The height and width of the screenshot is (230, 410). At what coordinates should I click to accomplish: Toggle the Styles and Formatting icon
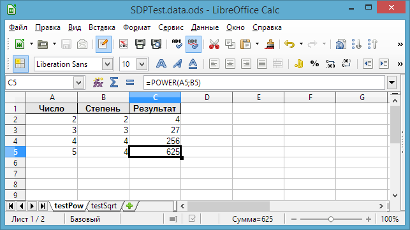click(20, 64)
